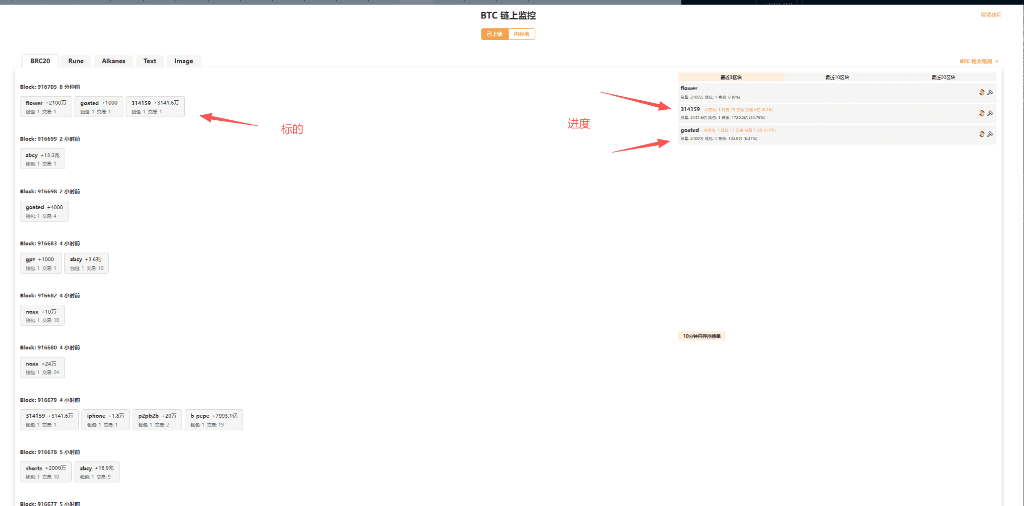Select the 最近3区块 range tab
The image size is (1024, 506).
coord(731,77)
